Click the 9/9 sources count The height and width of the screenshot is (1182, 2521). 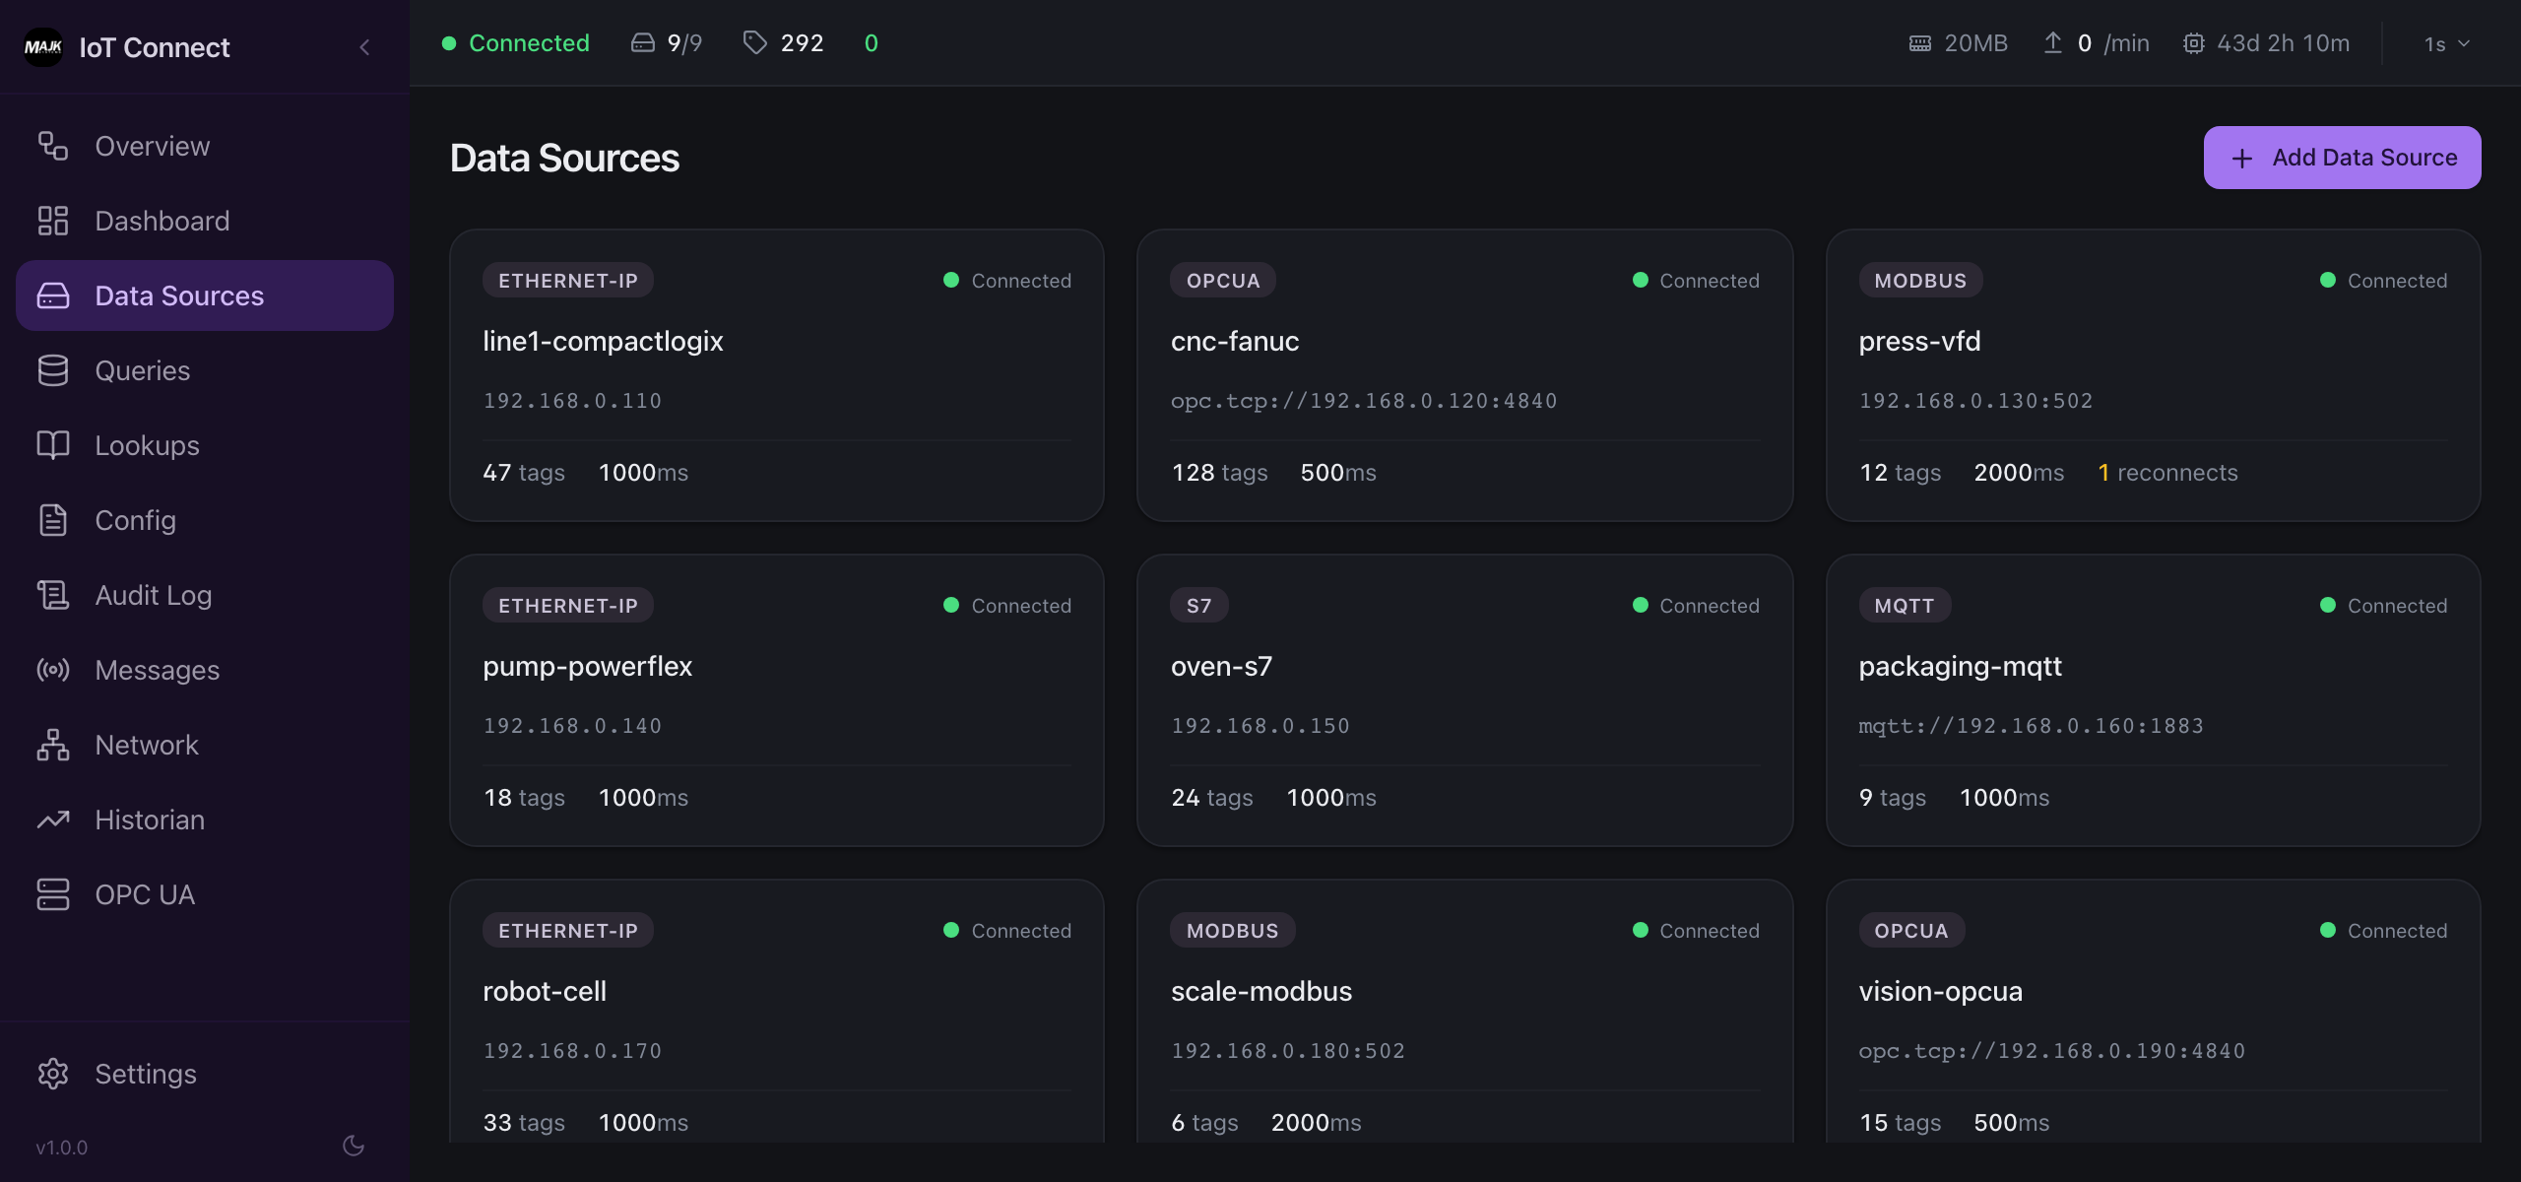(684, 43)
